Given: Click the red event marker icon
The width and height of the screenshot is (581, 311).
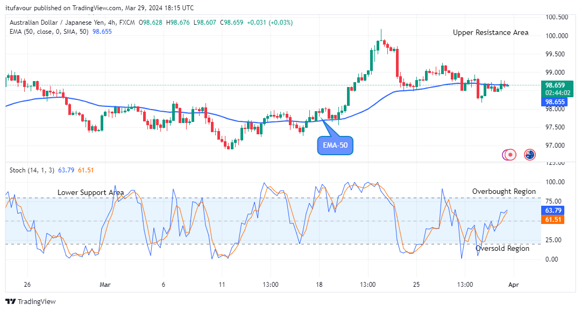Looking at the screenshot, I should pyautogui.click(x=510, y=155).
